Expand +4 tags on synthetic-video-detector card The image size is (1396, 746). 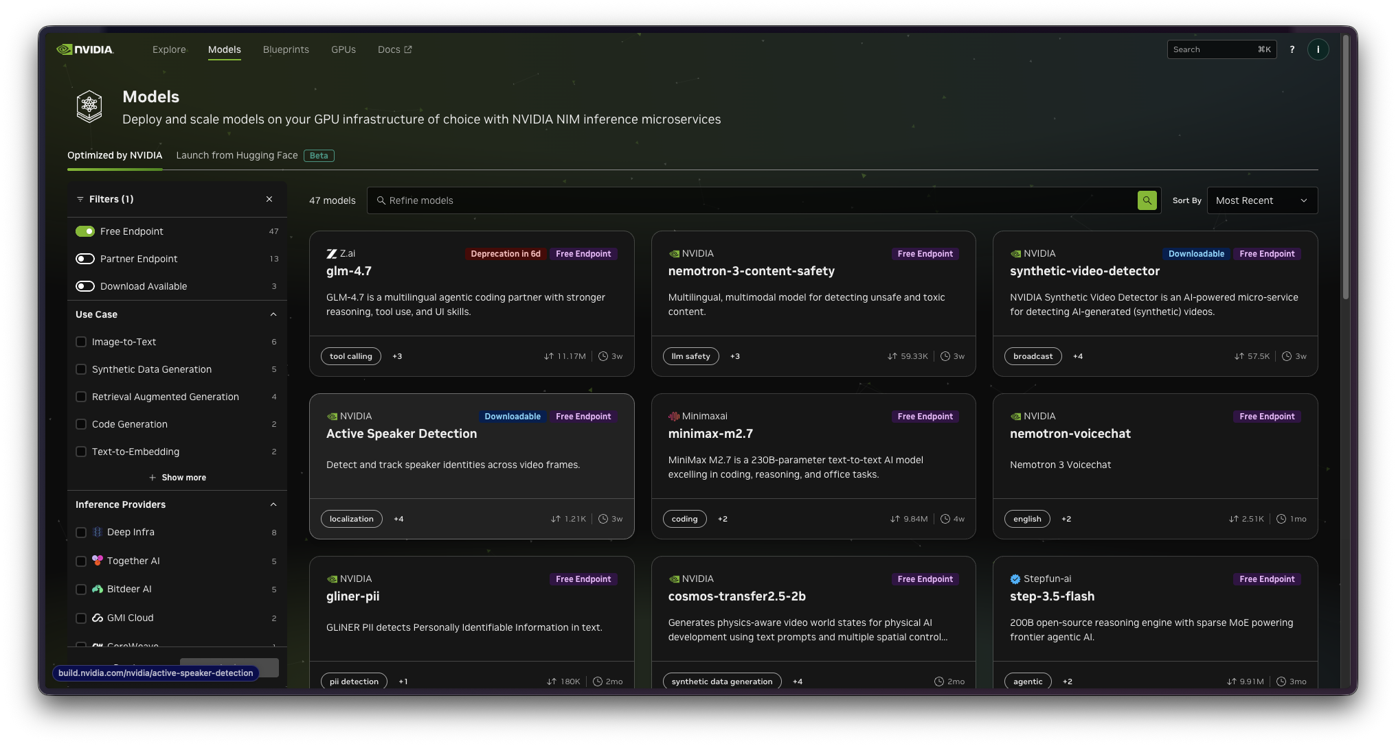pyautogui.click(x=1078, y=356)
